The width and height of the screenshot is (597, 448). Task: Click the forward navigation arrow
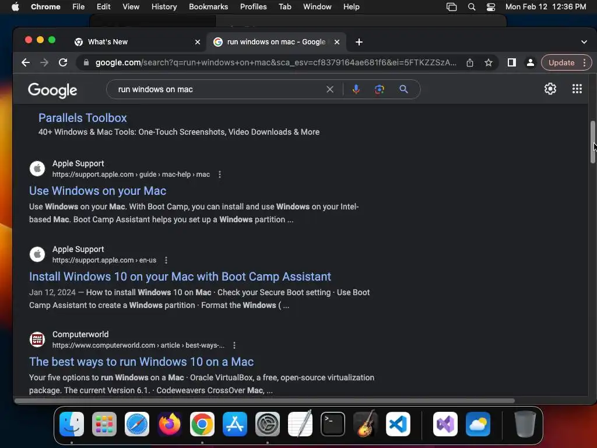point(44,62)
